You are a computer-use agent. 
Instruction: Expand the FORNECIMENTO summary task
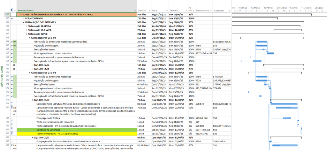(24, 19)
